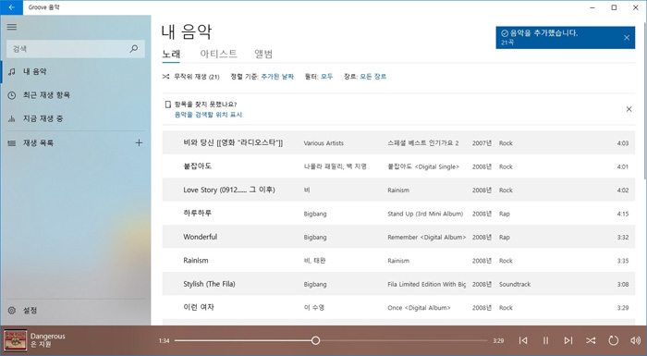Add a new playlist with plus icon
The width and height of the screenshot is (647, 356).
[x=139, y=143]
